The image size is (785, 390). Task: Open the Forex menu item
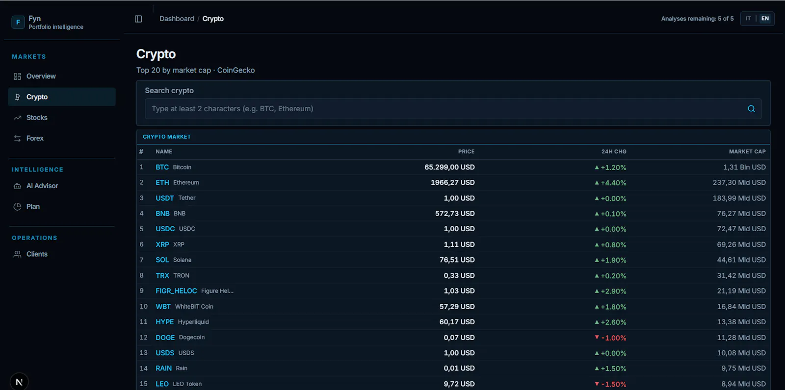pyautogui.click(x=62, y=138)
